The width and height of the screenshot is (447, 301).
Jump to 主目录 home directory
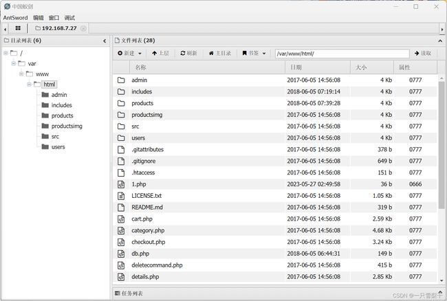point(219,53)
